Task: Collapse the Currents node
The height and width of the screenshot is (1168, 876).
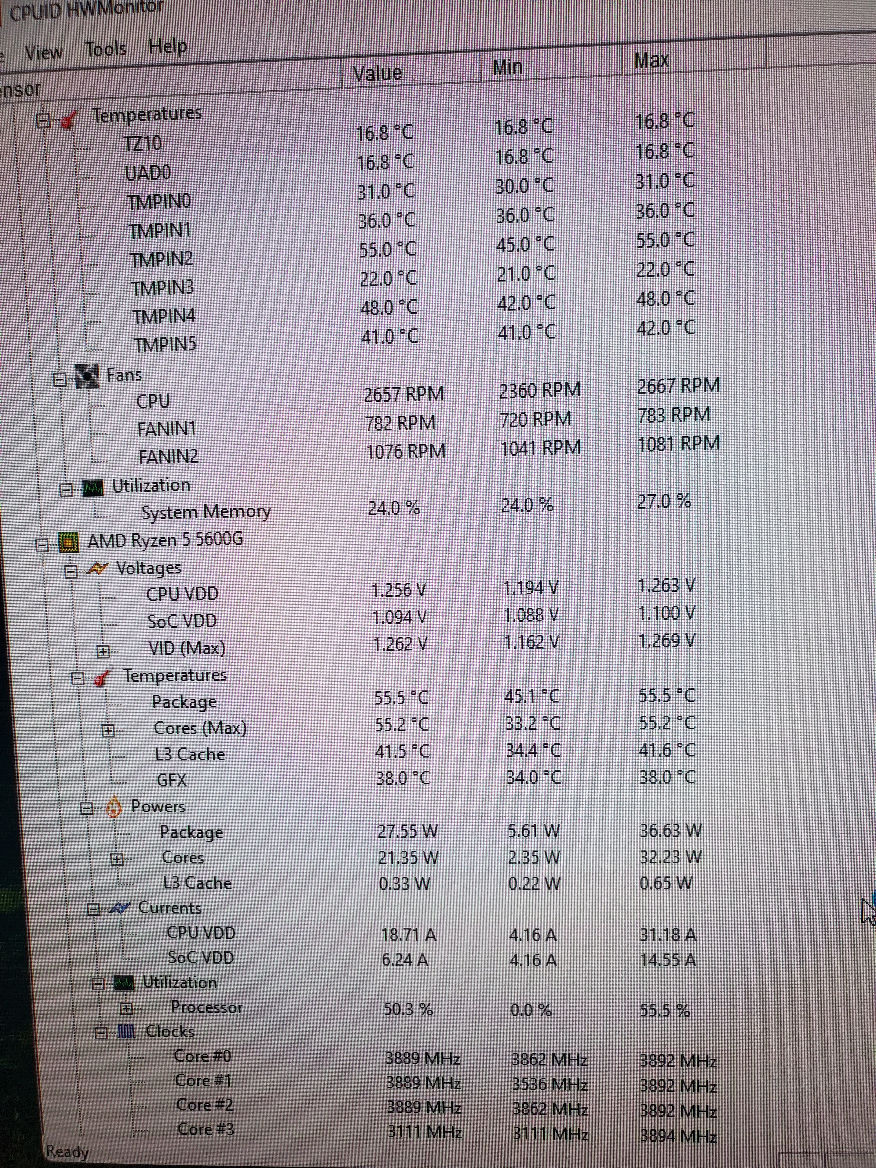Action: click(x=94, y=909)
